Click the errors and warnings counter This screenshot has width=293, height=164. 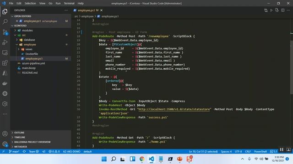(54, 152)
